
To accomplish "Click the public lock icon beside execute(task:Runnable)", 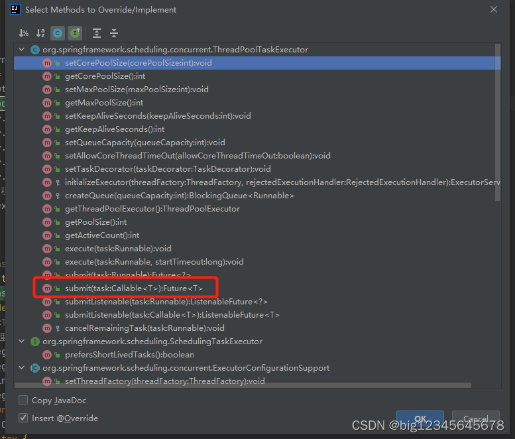I will (x=58, y=249).
